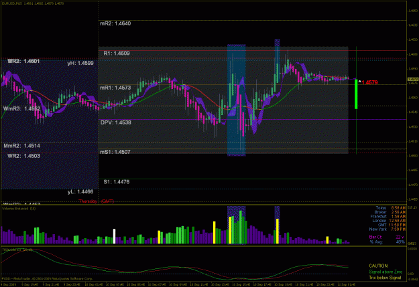Click the Bar Ct: 22 readout
The width and height of the screenshot is (419, 287).
[x=386, y=237]
